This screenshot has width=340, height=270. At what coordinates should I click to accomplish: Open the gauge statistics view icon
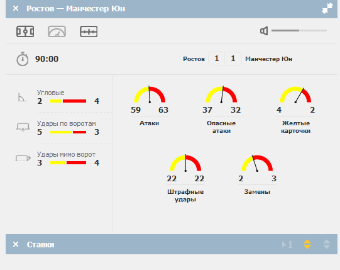pyautogui.click(x=57, y=31)
